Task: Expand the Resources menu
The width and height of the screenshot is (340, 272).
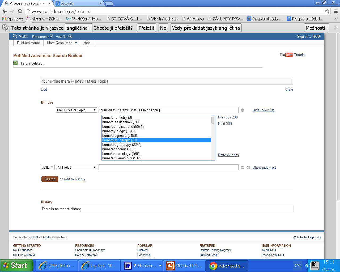Action: pos(42,37)
